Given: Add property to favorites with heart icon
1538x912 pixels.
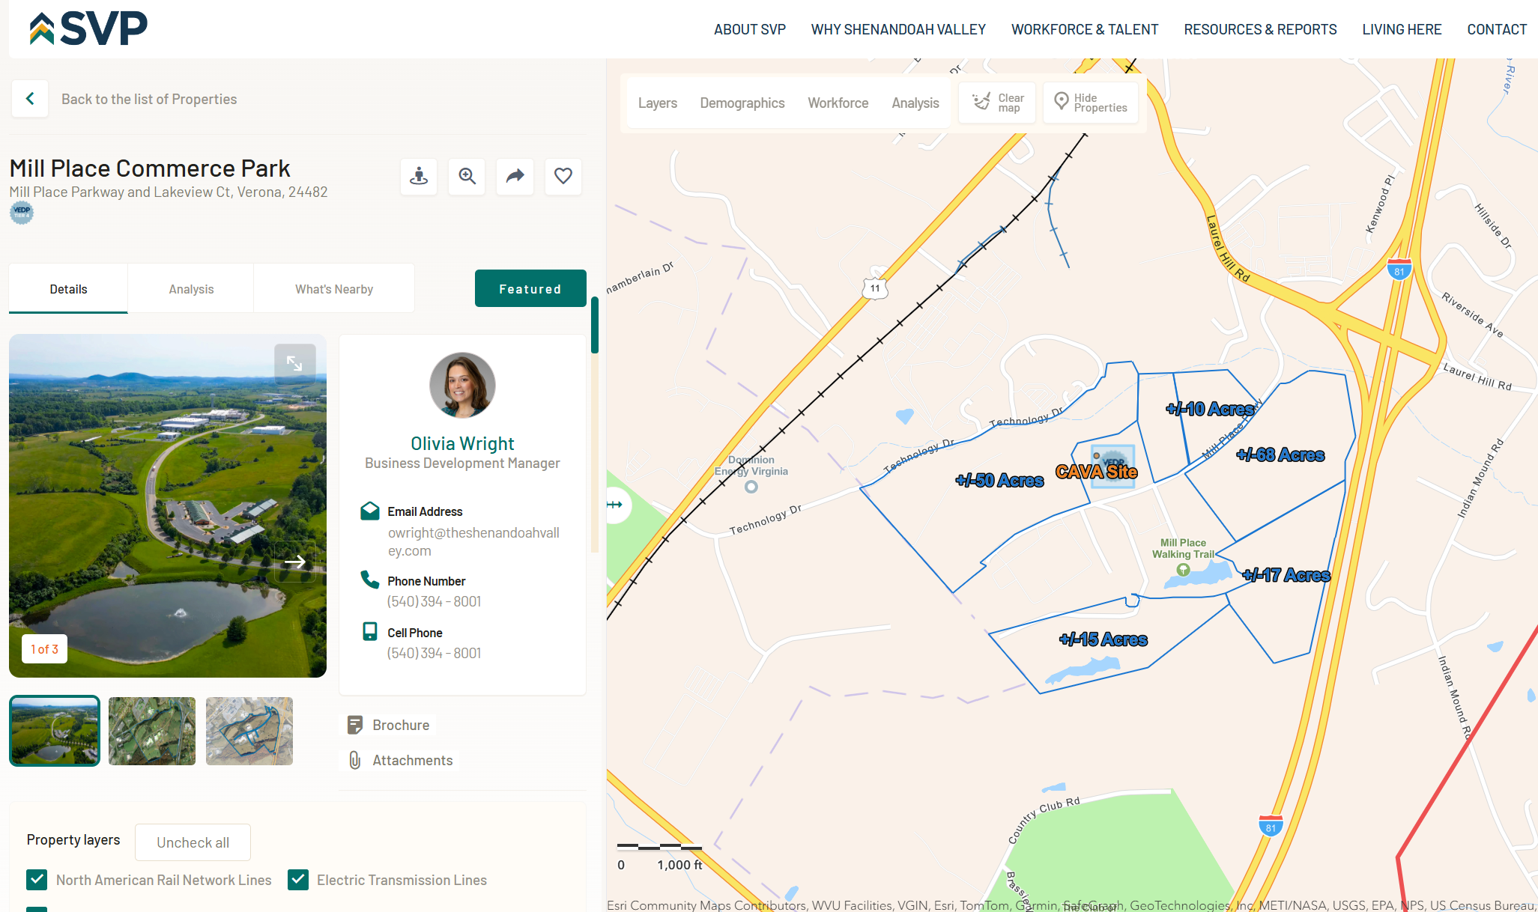Looking at the screenshot, I should pos(563,177).
